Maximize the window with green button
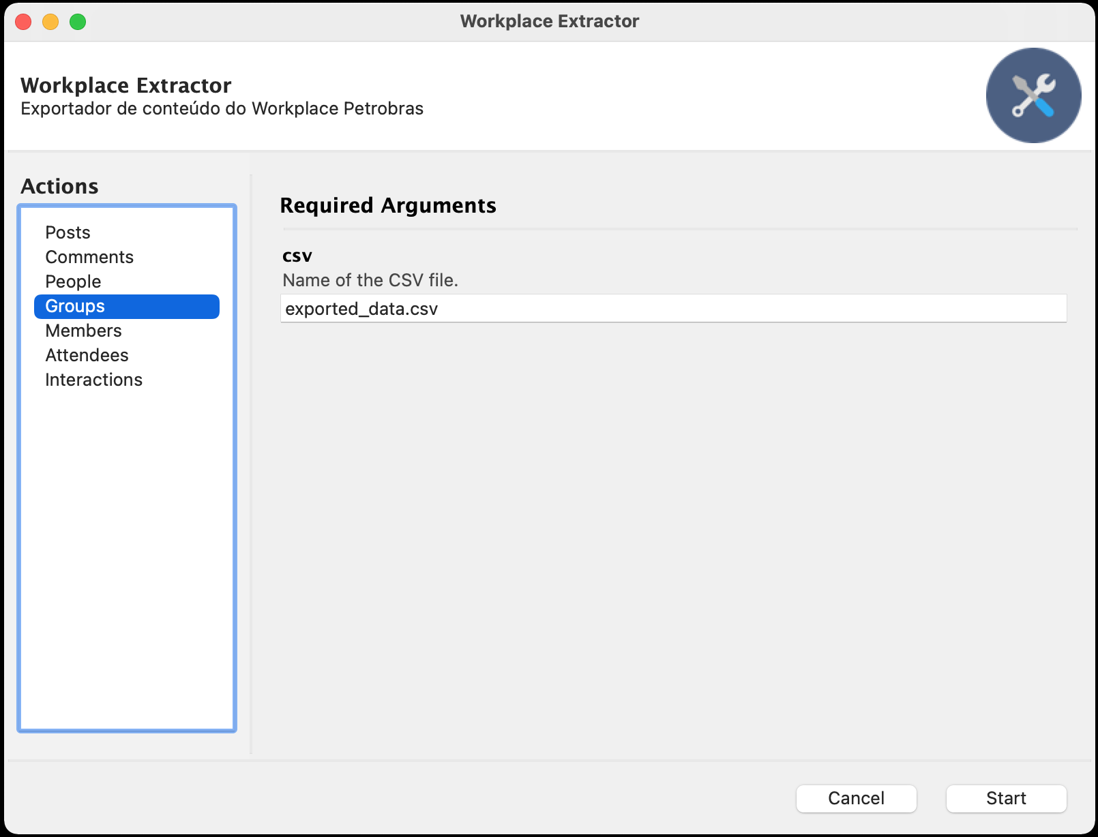The image size is (1098, 837). (78, 22)
